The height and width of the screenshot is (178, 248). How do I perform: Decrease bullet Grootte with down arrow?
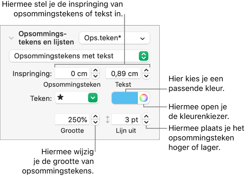tap(95, 122)
